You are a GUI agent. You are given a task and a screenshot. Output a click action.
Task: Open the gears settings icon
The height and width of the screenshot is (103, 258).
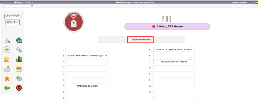(19, 50)
